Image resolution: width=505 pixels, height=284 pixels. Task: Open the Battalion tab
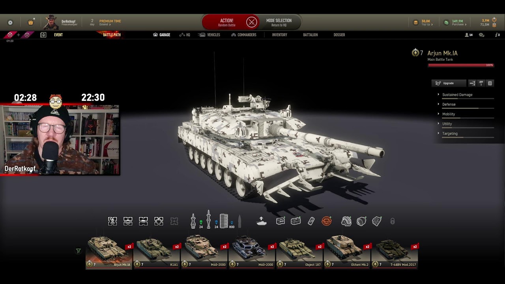[x=310, y=35]
